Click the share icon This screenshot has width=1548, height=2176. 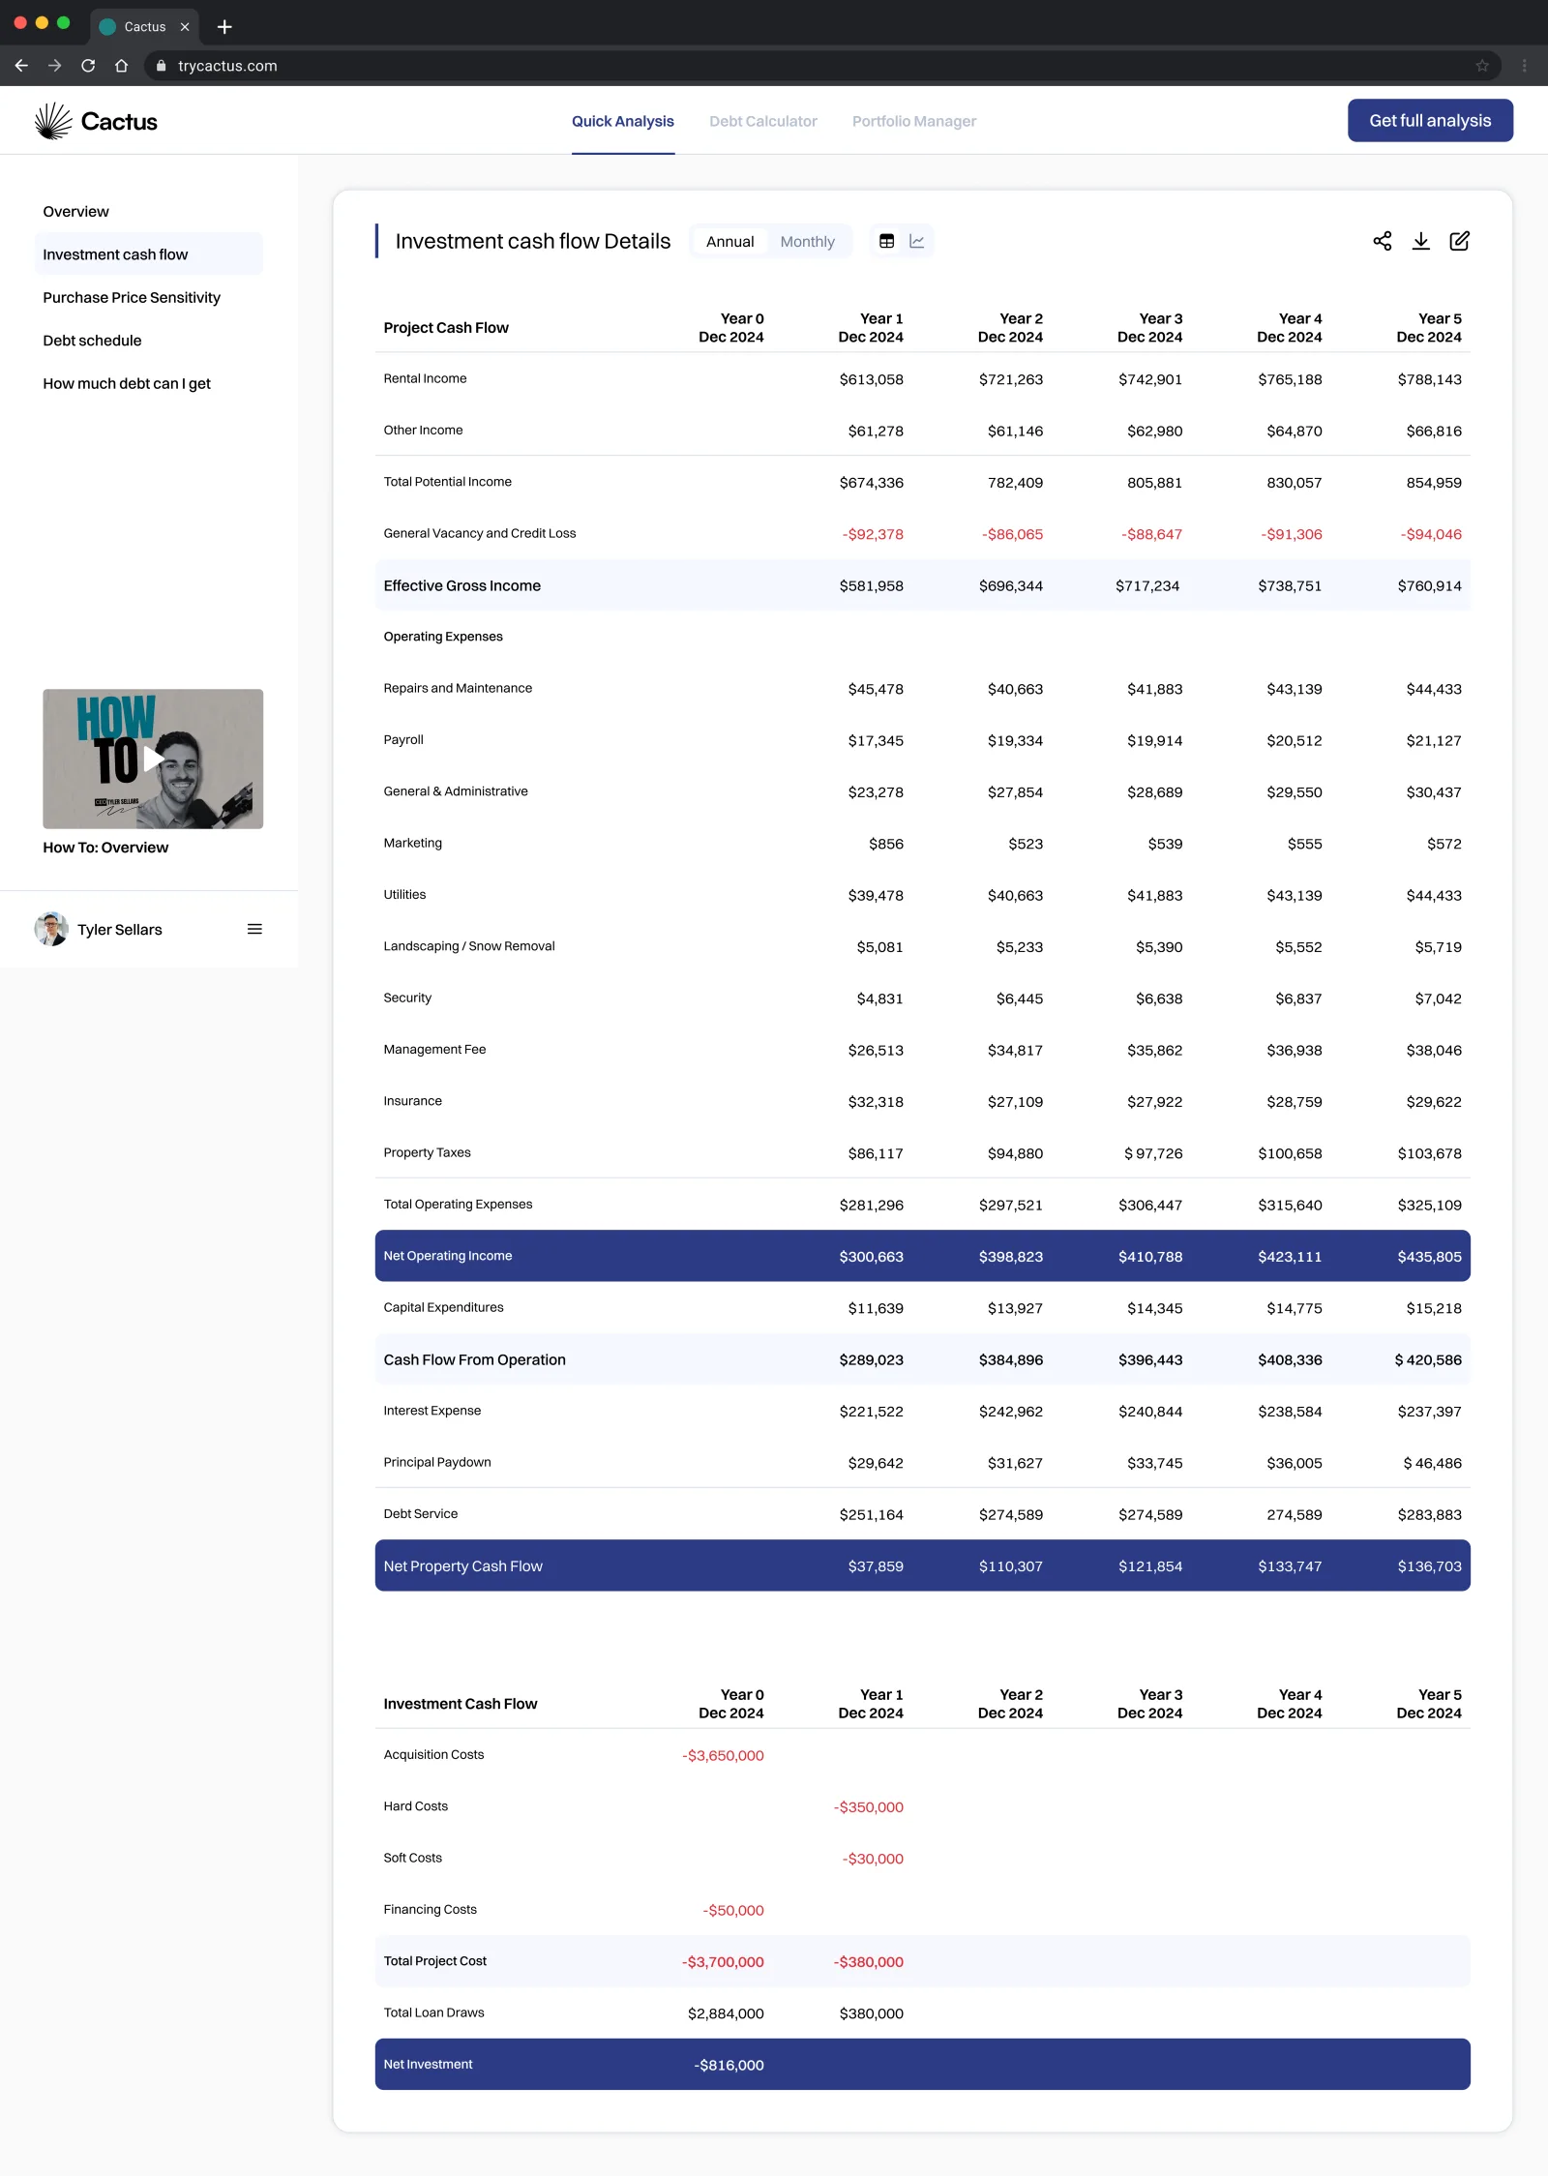tap(1382, 241)
